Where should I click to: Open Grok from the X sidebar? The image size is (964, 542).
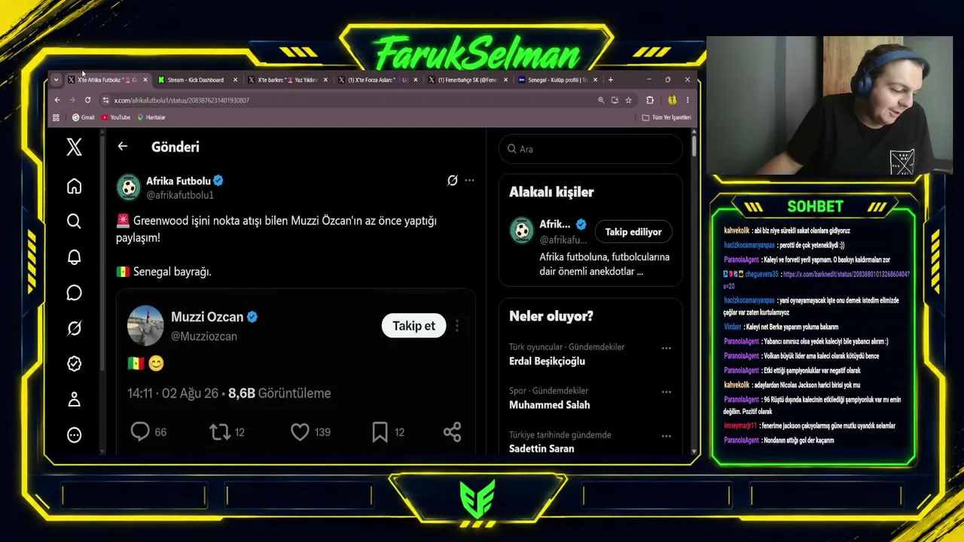(x=74, y=328)
